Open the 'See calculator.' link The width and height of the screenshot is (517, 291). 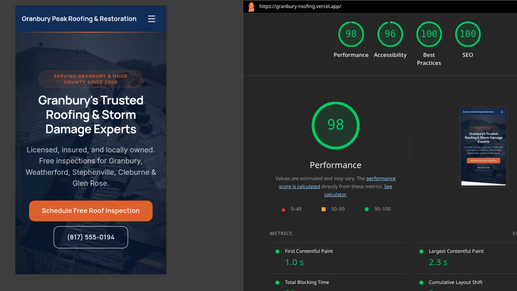358,191
